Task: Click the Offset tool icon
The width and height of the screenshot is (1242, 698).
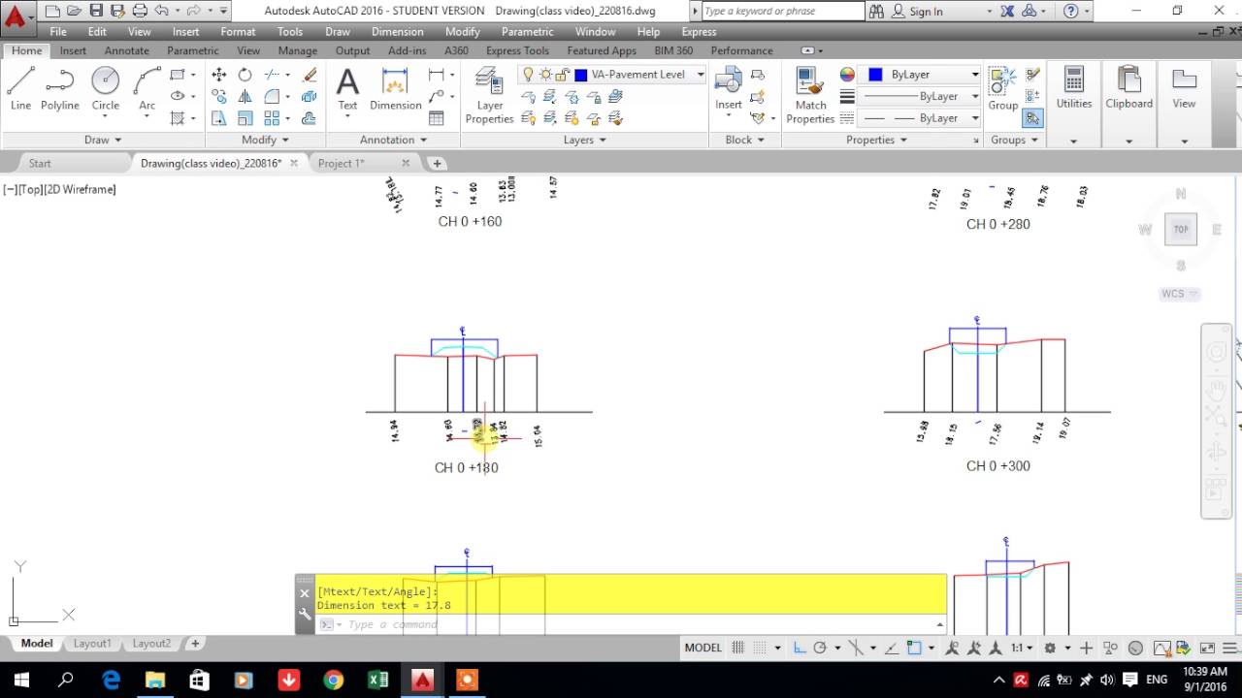Action: [x=310, y=118]
